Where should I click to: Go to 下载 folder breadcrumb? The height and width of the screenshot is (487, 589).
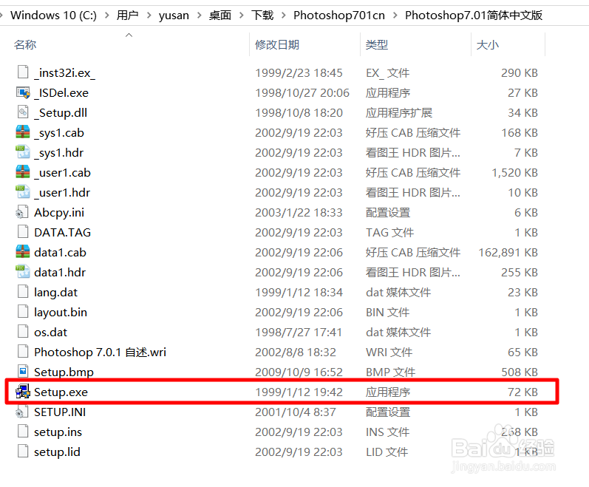262,16
